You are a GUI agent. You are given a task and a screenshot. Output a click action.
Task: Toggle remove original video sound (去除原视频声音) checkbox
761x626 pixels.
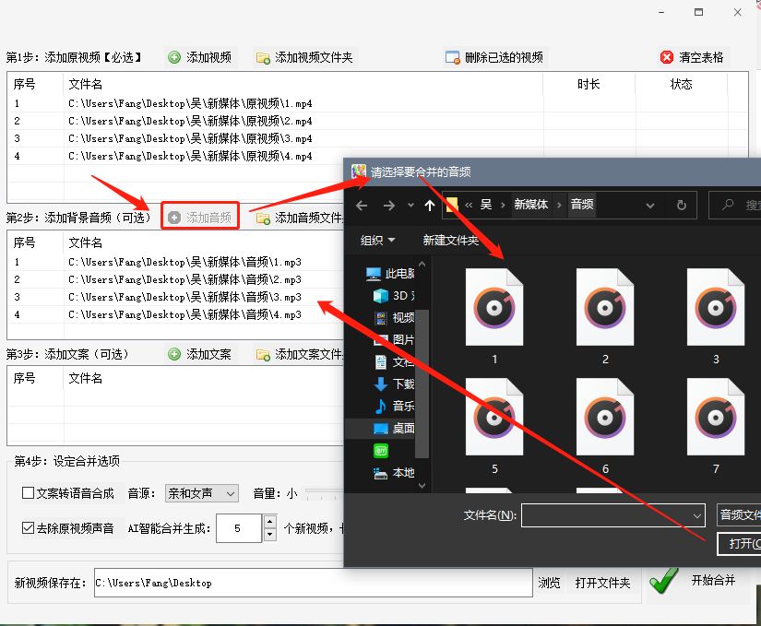coord(29,528)
